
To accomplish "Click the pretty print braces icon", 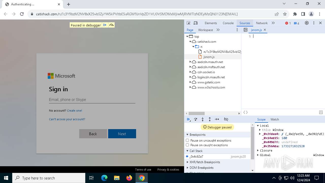I will coord(246,112).
